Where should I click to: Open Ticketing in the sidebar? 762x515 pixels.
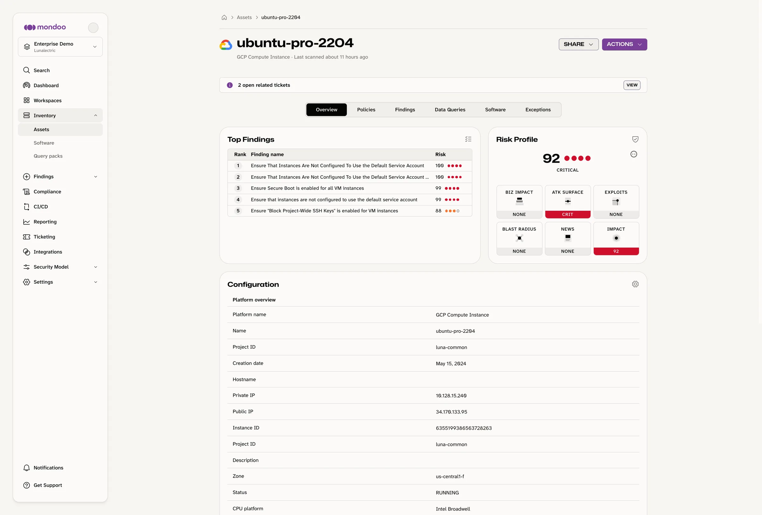tap(60, 236)
